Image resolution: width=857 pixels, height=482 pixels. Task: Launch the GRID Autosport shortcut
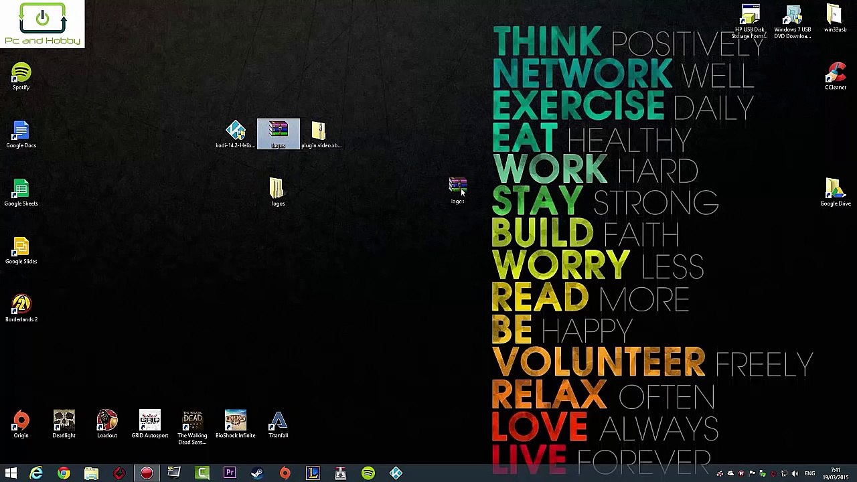pyautogui.click(x=149, y=424)
